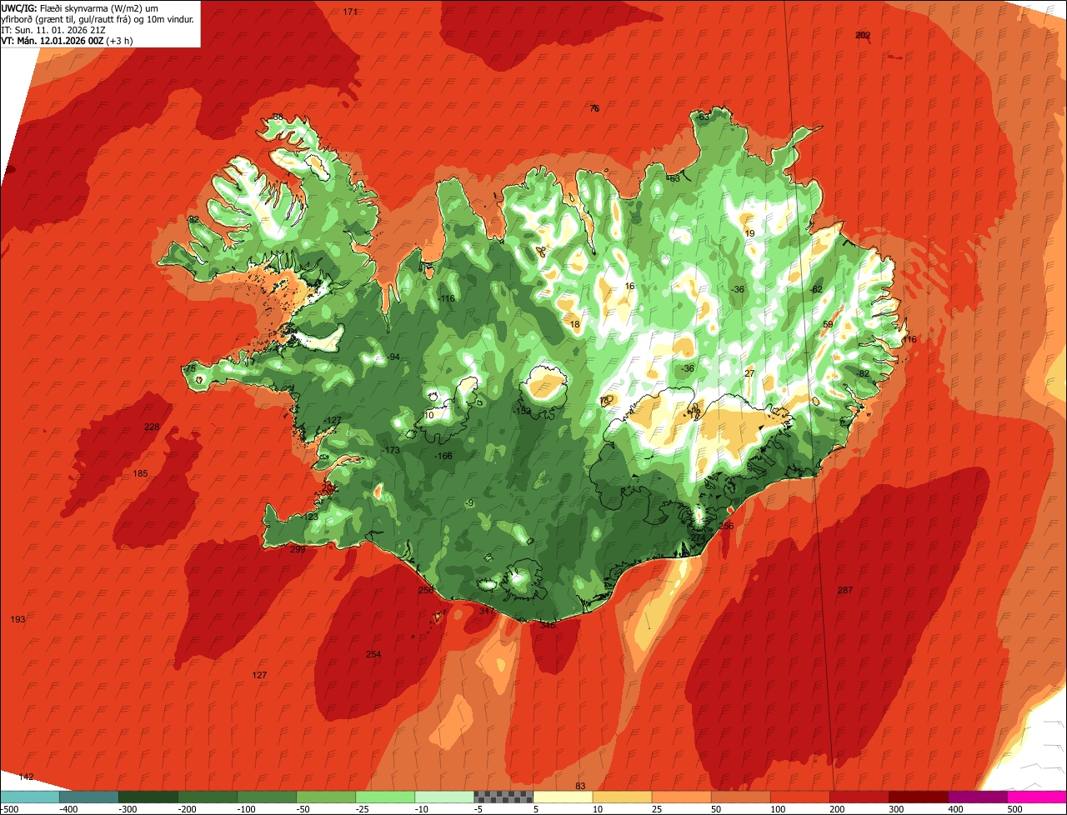Click the darkest green swatch between -300 and -200
1067x815 pixels.
[148, 797]
